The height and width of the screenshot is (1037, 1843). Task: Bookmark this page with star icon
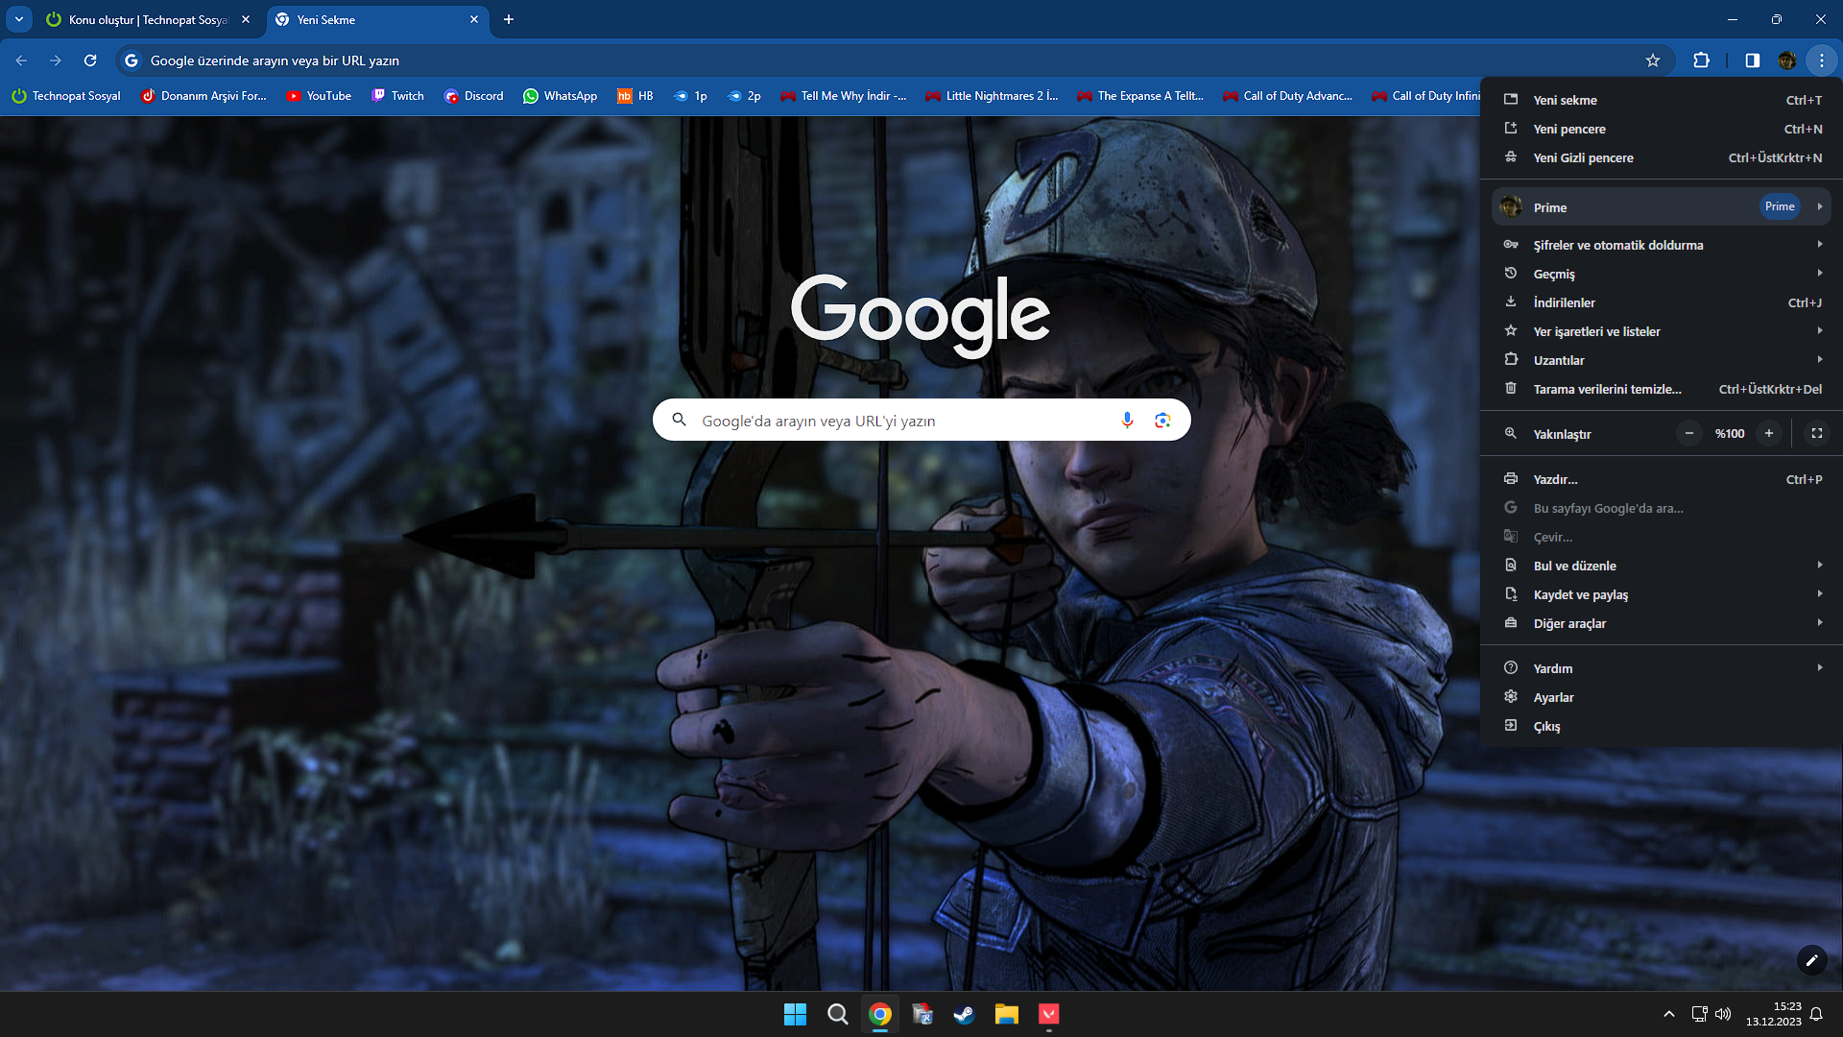pos(1652,60)
